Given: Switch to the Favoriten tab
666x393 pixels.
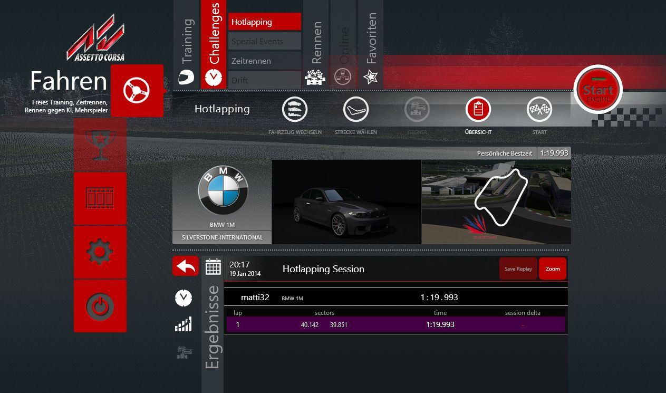Looking at the screenshot, I should [x=371, y=45].
